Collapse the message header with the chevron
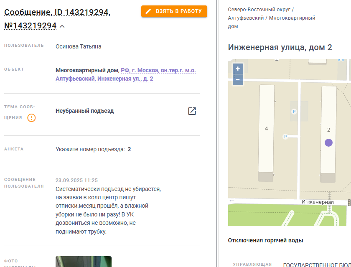The width and height of the screenshot is (351, 267). click(x=62, y=26)
